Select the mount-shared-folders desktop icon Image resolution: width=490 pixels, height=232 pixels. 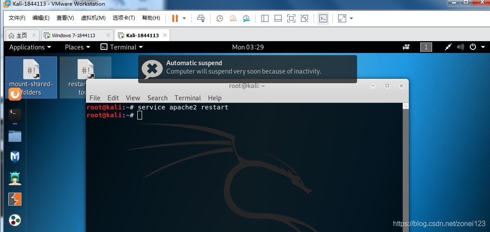31,77
